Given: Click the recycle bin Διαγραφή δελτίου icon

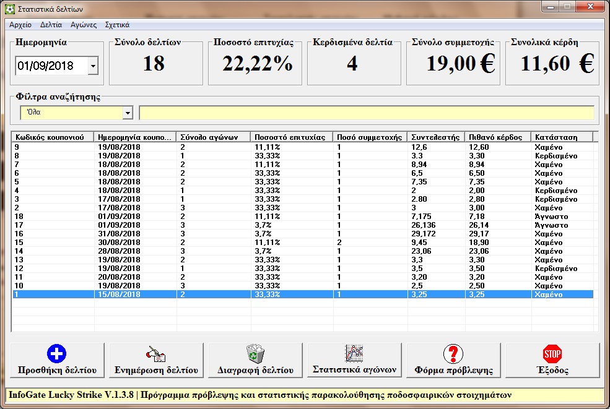Looking at the screenshot, I should pyautogui.click(x=255, y=354).
